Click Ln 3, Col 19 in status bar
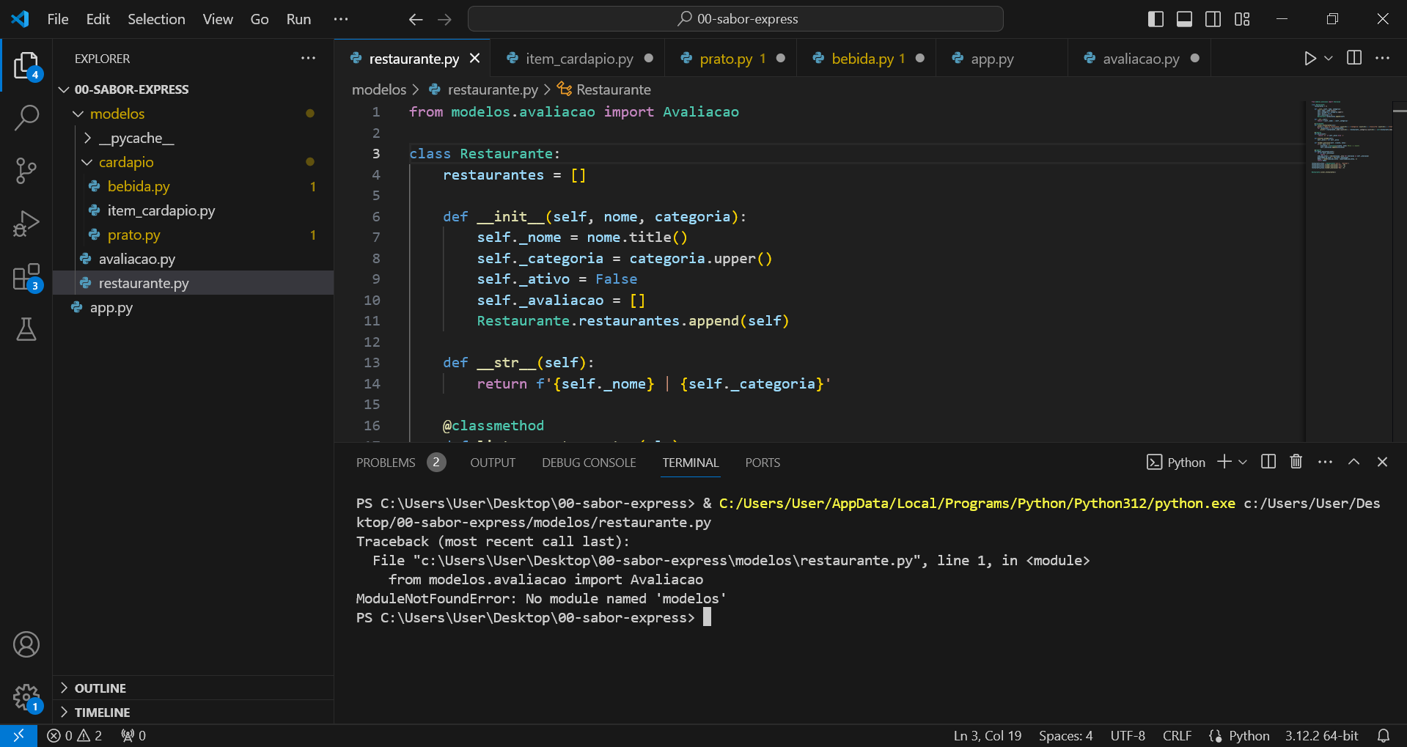The height and width of the screenshot is (747, 1407). [987, 735]
